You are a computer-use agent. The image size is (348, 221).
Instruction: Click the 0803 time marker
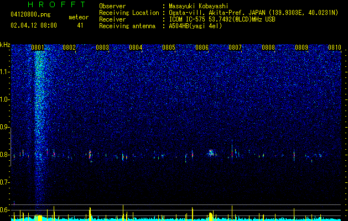102,48
